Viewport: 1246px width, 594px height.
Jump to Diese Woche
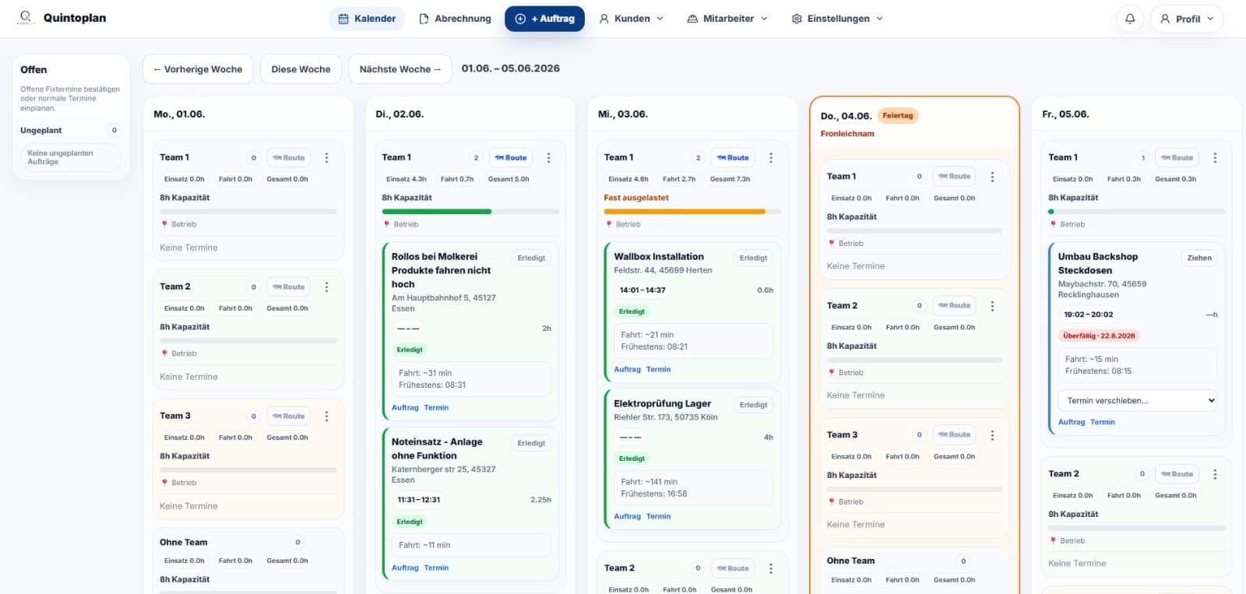301,69
